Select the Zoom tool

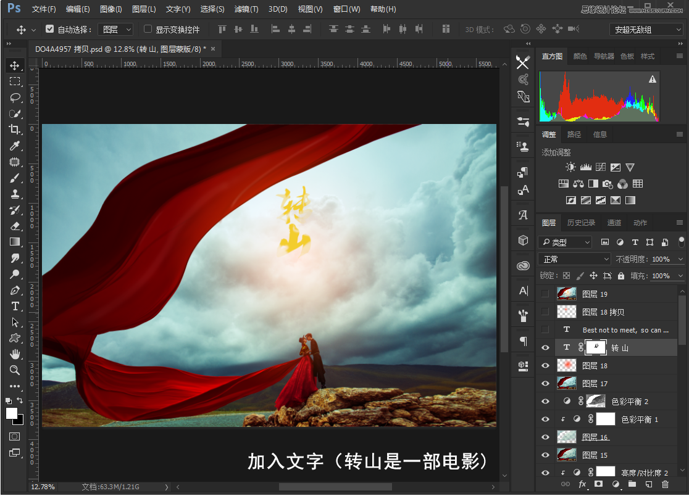tap(14, 370)
